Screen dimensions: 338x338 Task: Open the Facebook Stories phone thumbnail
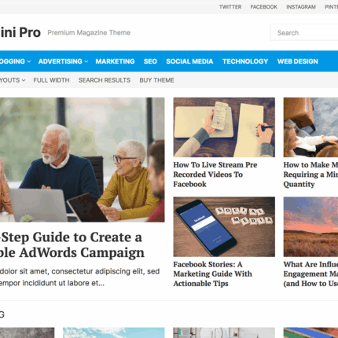click(224, 227)
